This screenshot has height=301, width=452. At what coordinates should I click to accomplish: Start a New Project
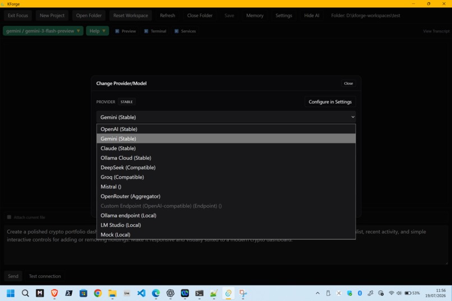click(x=52, y=16)
